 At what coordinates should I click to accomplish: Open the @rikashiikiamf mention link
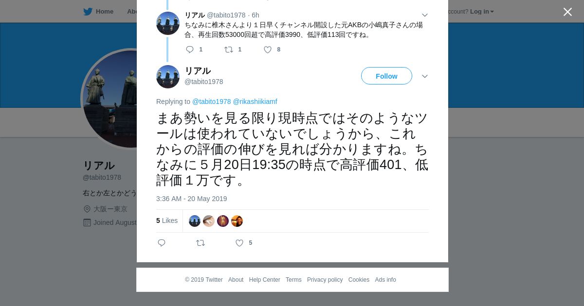click(x=255, y=102)
